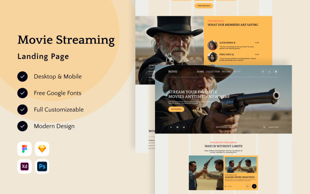The width and height of the screenshot is (310, 194).
Task: Open the Pricing nav item
Action: [226, 72]
